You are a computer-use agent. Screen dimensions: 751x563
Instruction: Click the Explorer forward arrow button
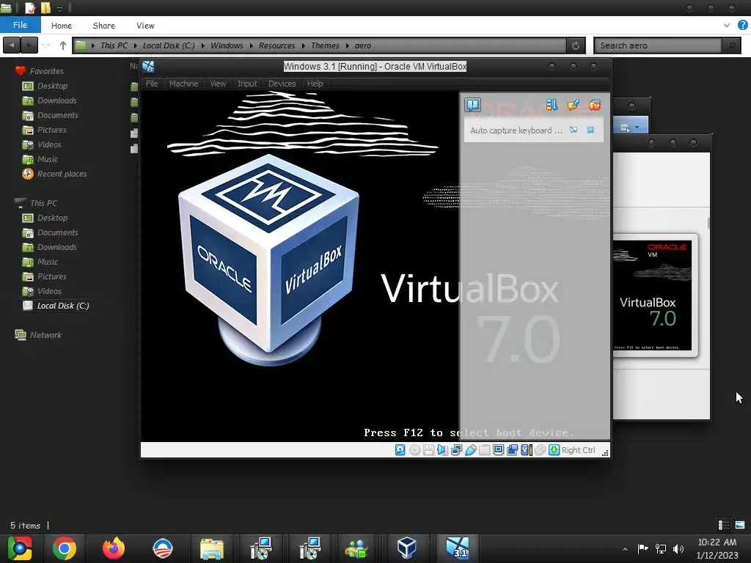(x=29, y=45)
